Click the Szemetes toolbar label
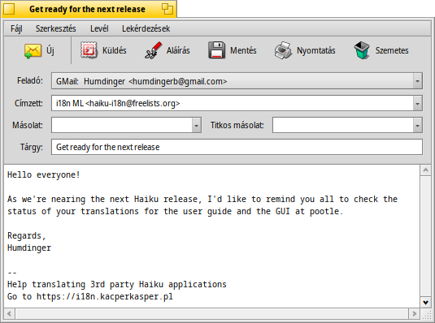The width and height of the screenshot is (435, 323). (x=392, y=50)
